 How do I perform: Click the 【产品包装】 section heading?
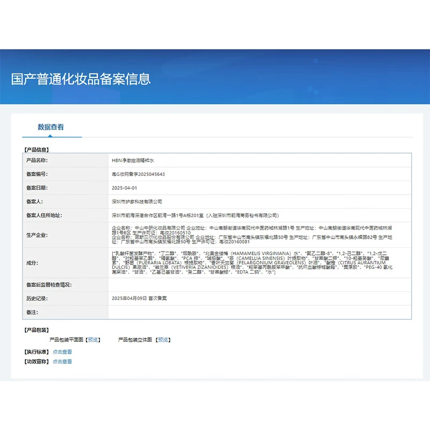tap(36, 330)
